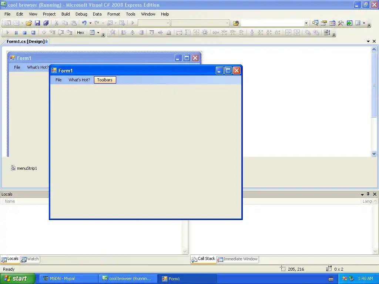Switch to the Call Stack tab

tap(203, 259)
